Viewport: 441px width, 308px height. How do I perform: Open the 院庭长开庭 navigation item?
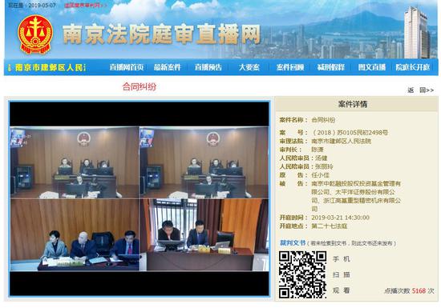coord(413,67)
